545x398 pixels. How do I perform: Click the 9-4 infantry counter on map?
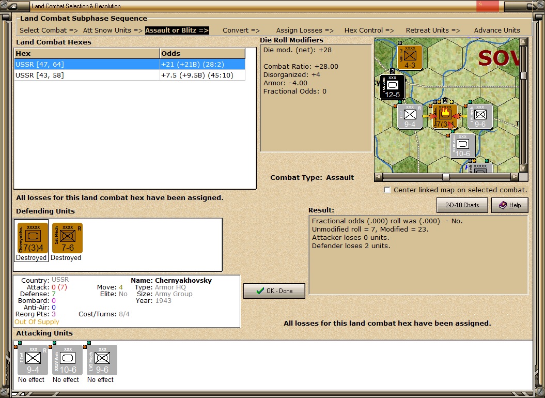(x=410, y=116)
